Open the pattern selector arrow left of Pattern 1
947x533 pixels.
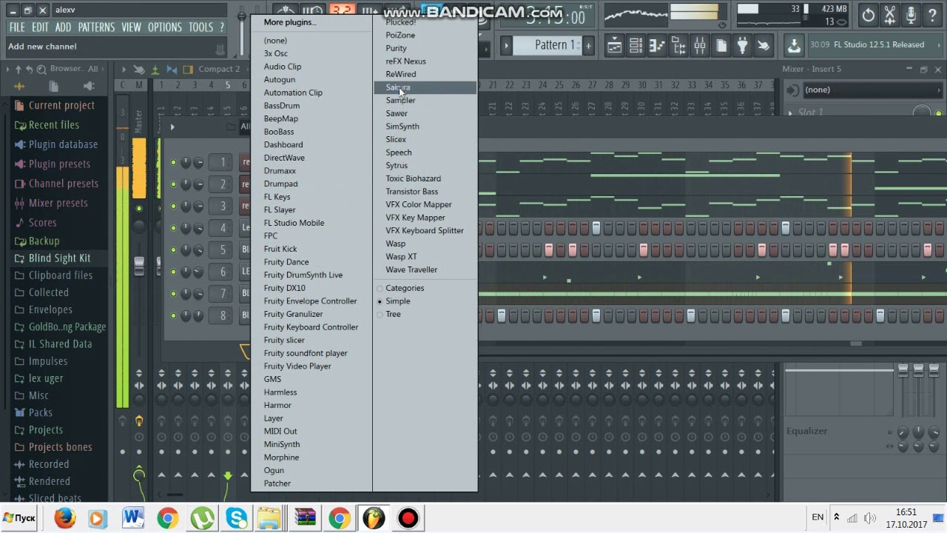click(507, 46)
